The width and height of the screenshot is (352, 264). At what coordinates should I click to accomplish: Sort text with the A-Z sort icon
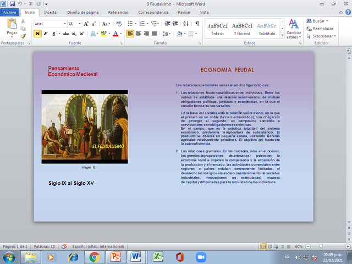click(186, 24)
